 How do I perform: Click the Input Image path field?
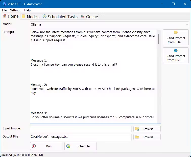point(81,129)
